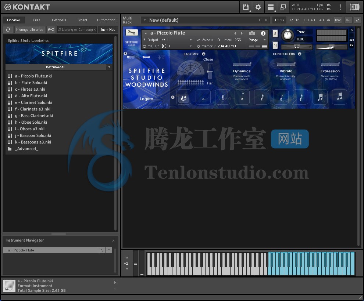Adjust the Vibrato controller slider
The height and width of the screenshot is (301, 364).
pyautogui.click(x=286, y=64)
